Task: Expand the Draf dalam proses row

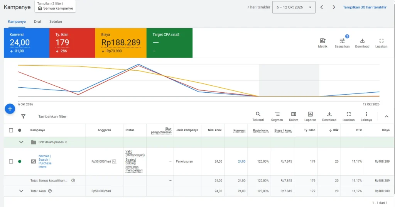Action: [21, 142]
